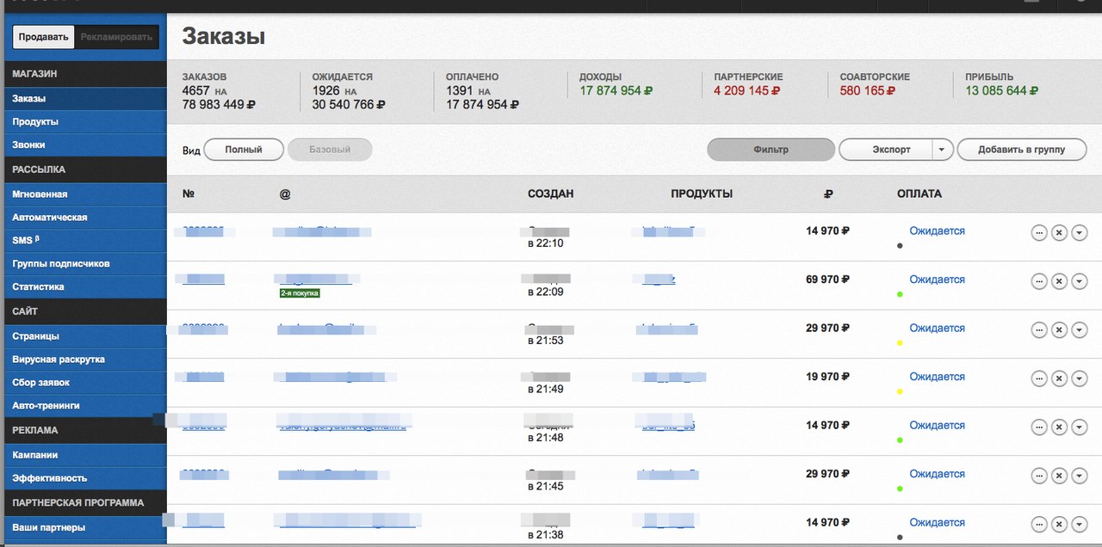Click the green status dot of the 22:09 order
Viewport: 1102px width, 547px height.
pyautogui.click(x=900, y=294)
